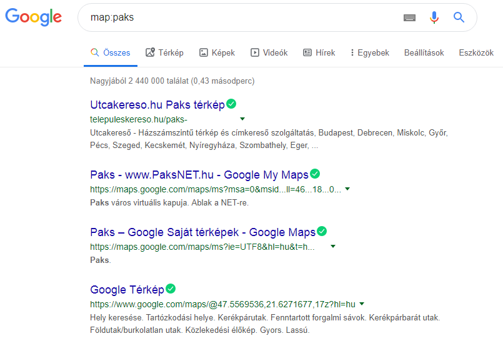The height and width of the screenshot is (341, 503).
Task: Click the snippet starting Utcakereső - Házszámszintű térkép
Action: pyautogui.click(x=269, y=139)
